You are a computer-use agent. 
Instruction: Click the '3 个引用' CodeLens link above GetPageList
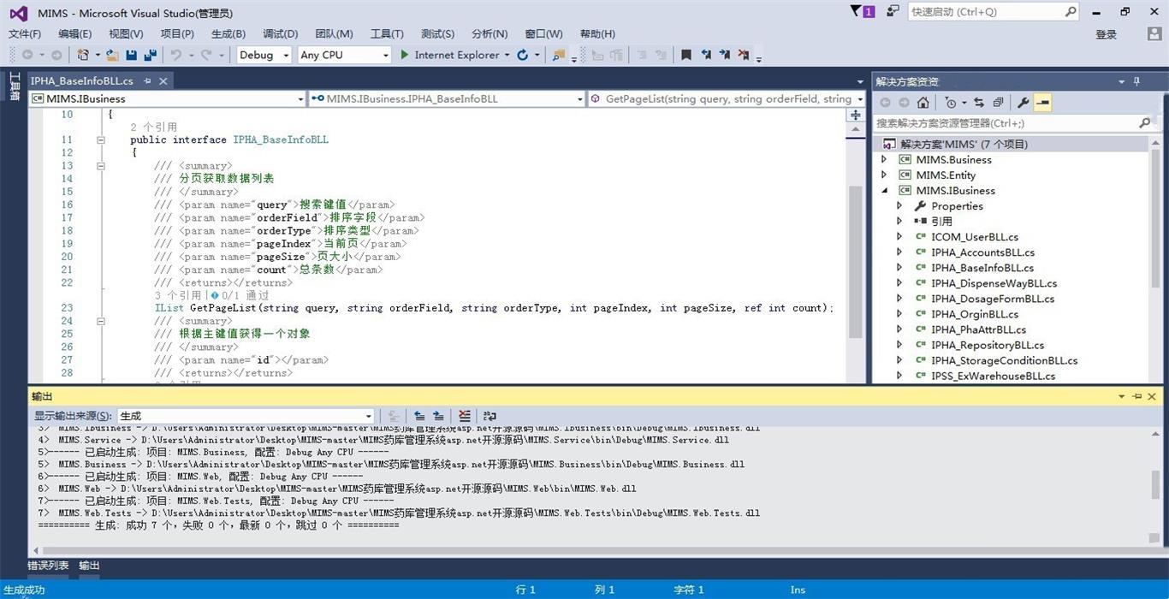(180, 295)
